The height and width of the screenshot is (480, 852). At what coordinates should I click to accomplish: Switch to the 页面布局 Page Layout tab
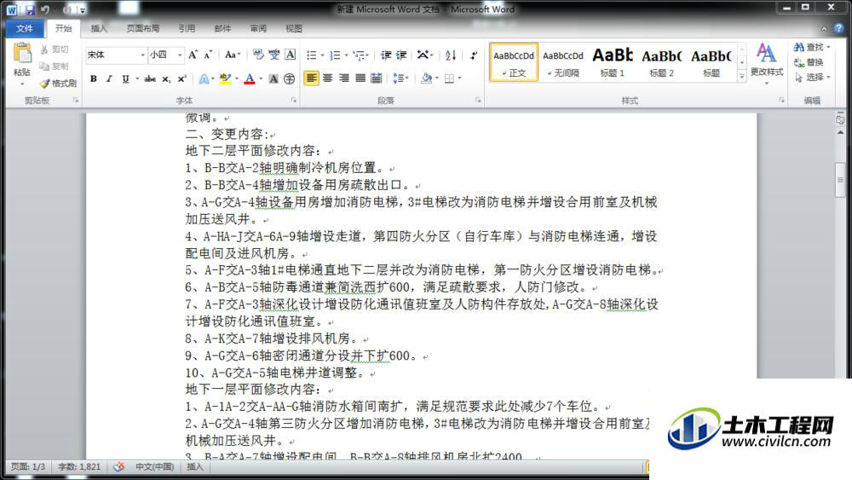pyautogui.click(x=143, y=28)
